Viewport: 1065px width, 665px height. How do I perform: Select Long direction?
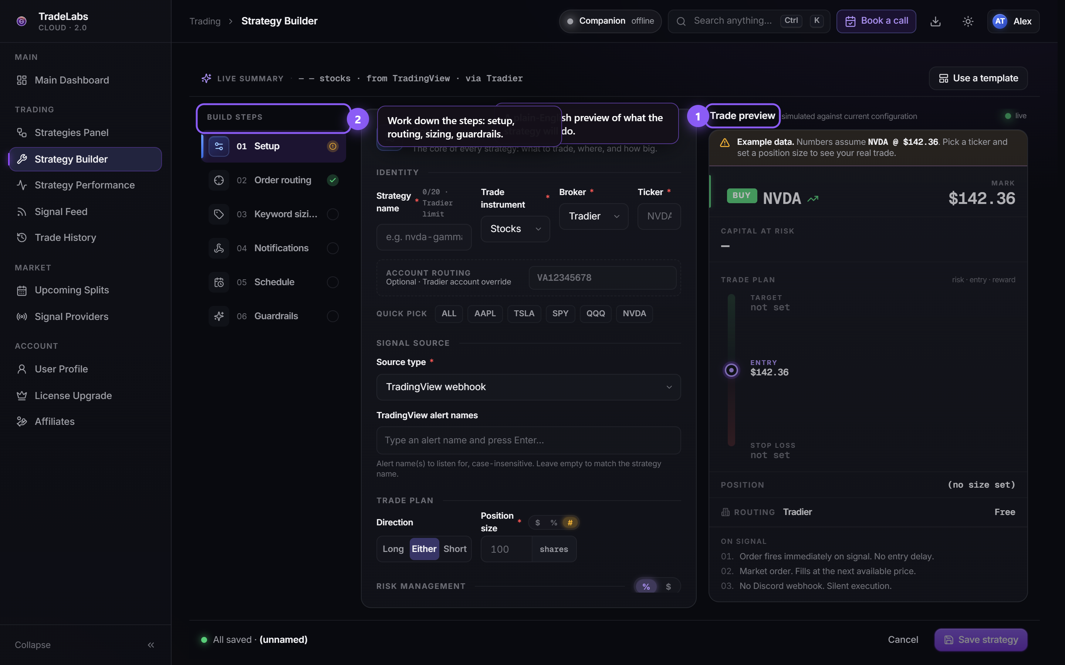[393, 549]
